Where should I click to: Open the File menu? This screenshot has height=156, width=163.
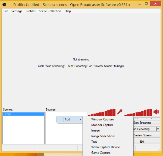[6, 11]
